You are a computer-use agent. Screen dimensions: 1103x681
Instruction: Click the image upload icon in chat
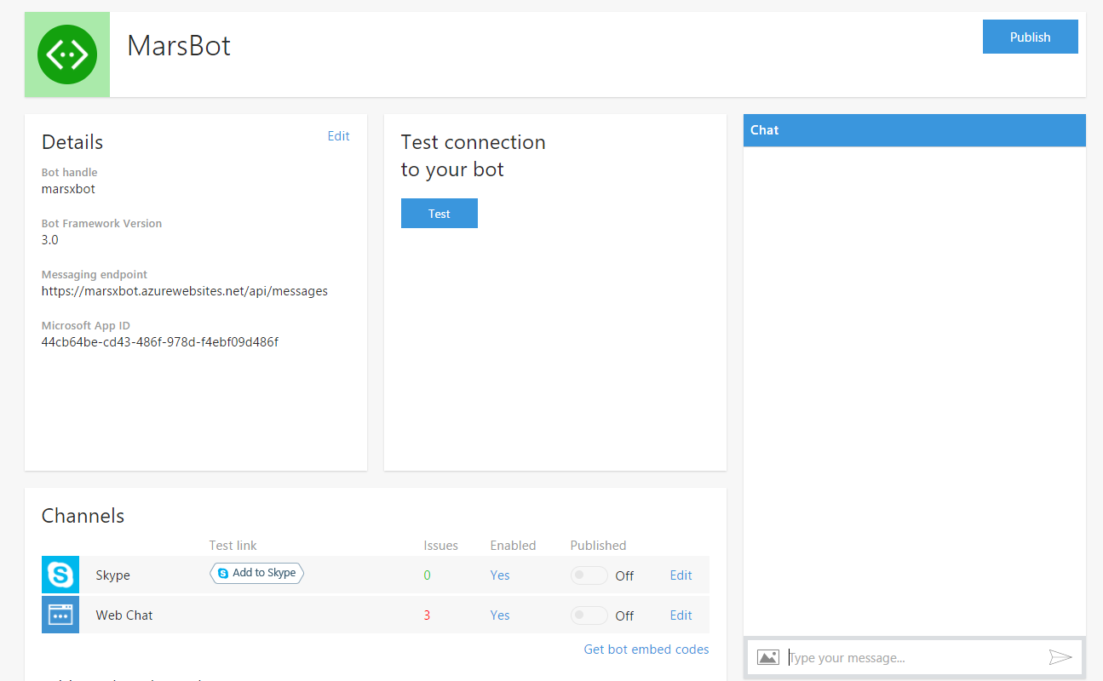click(x=768, y=657)
